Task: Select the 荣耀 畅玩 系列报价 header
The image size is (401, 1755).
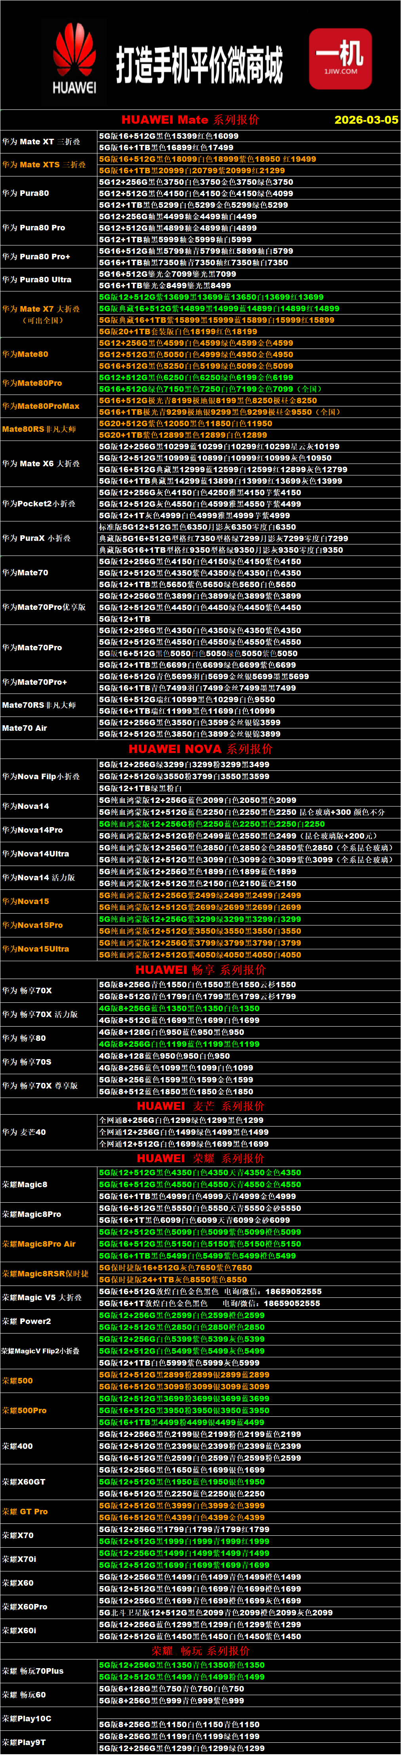Action: click(x=200, y=1651)
